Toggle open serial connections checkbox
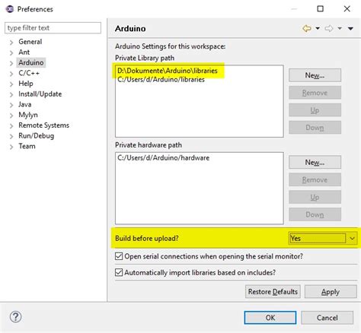The height and width of the screenshot is (333, 361). coord(119,256)
